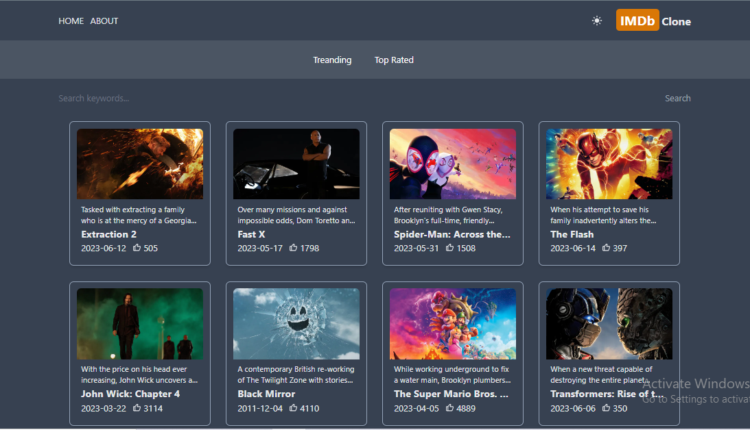Switch to the Treanding tab
The height and width of the screenshot is (430, 750).
(x=332, y=60)
